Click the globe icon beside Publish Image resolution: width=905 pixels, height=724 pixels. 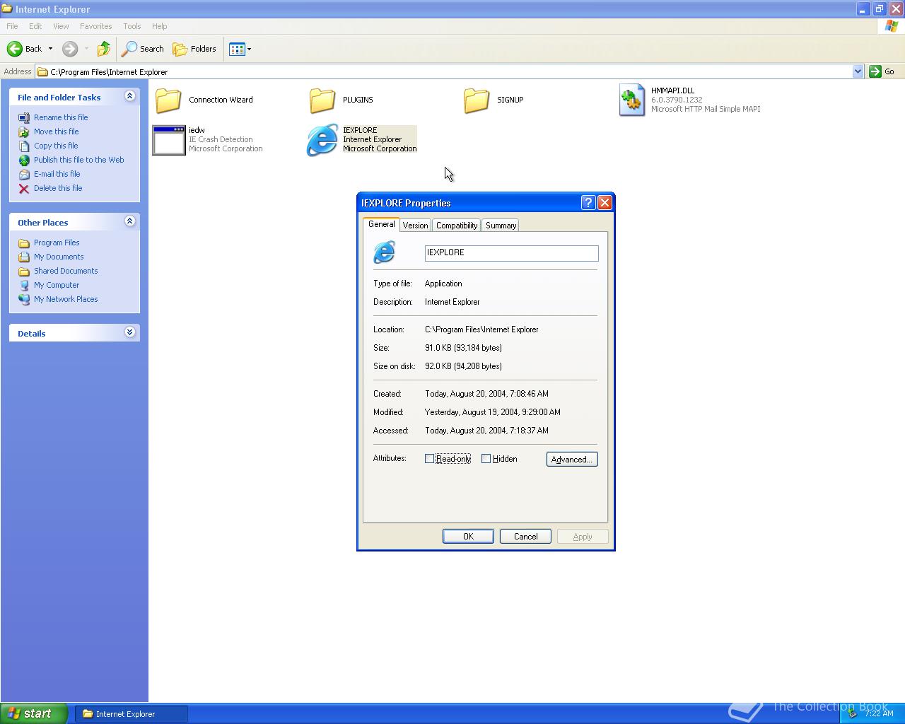click(x=24, y=160)
